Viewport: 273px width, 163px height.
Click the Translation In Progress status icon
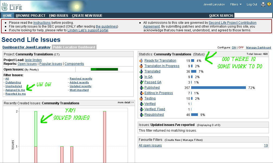[x=141, y=66]
